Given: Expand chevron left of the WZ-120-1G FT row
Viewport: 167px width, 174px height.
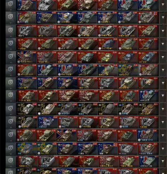Looking at the screenshot, I should click(11, 75).
